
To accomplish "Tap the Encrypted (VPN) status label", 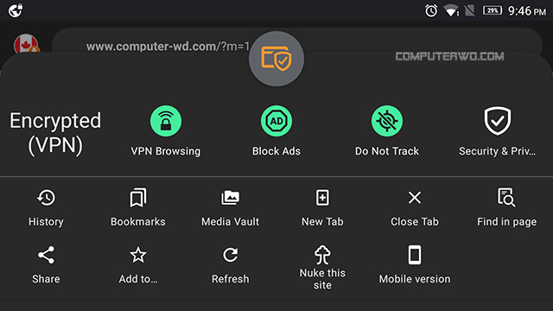I will point(55,133).
